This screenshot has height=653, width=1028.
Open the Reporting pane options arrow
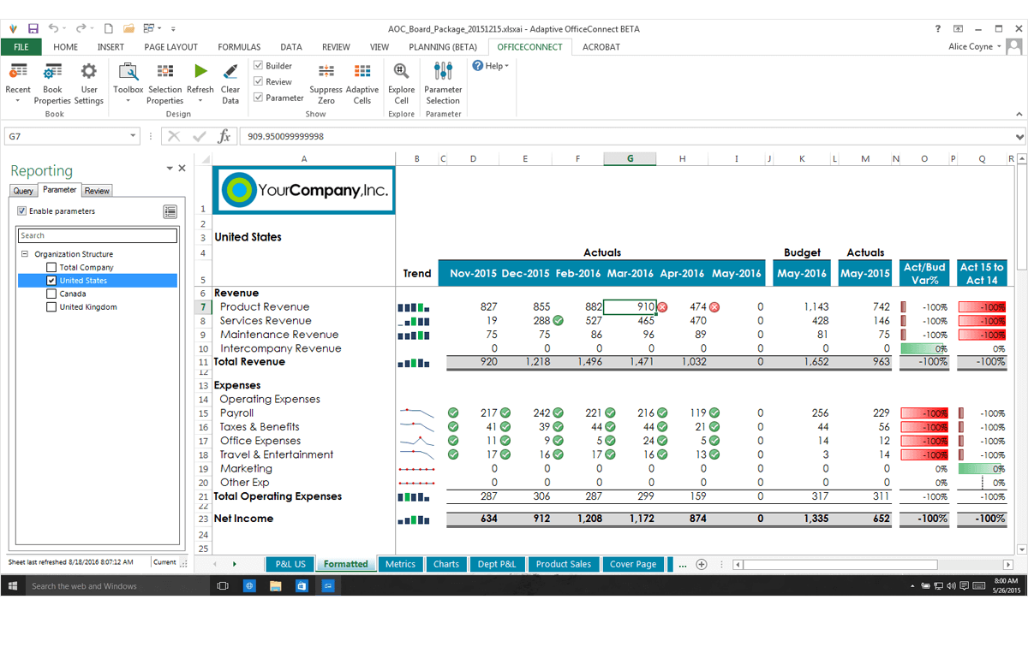170,169
